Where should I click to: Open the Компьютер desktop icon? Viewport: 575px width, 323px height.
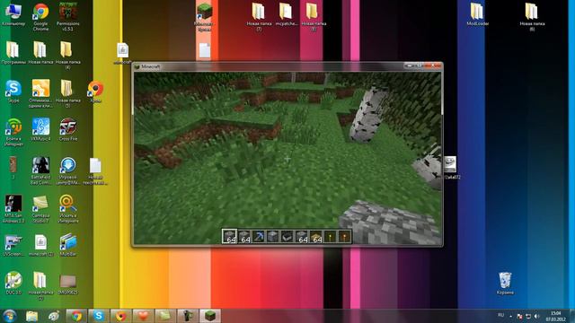tap(13, 14)
